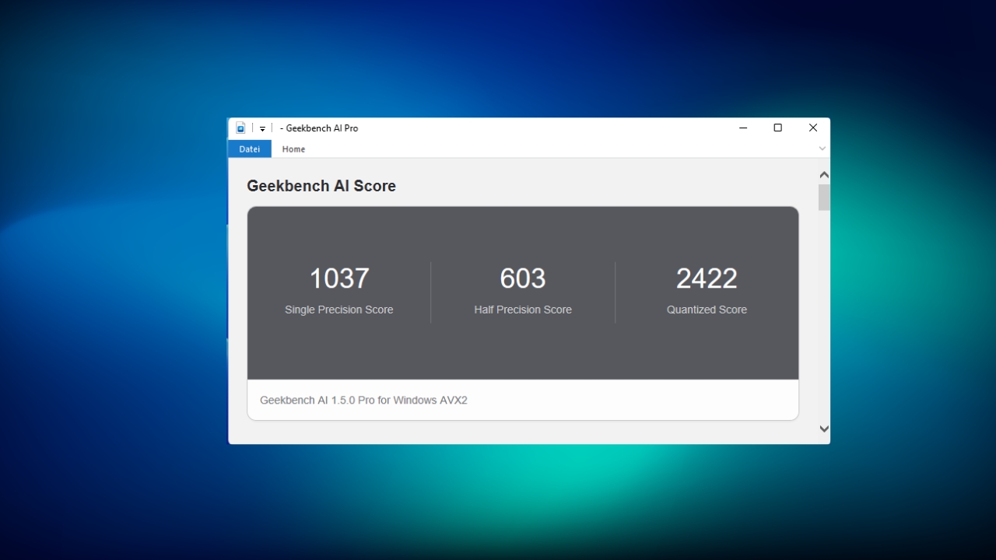Click the Quantized Score label
The height and width of the screenshot is (560, 996).
707,310
